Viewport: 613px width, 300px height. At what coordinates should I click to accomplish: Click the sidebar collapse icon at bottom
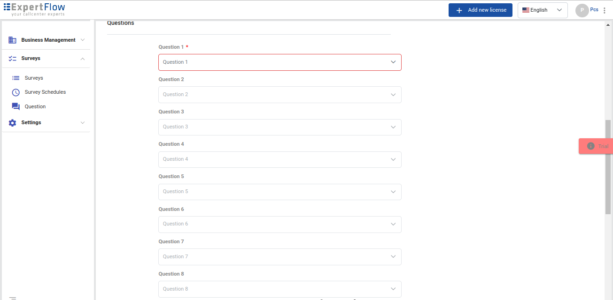(x=13, y=298)
